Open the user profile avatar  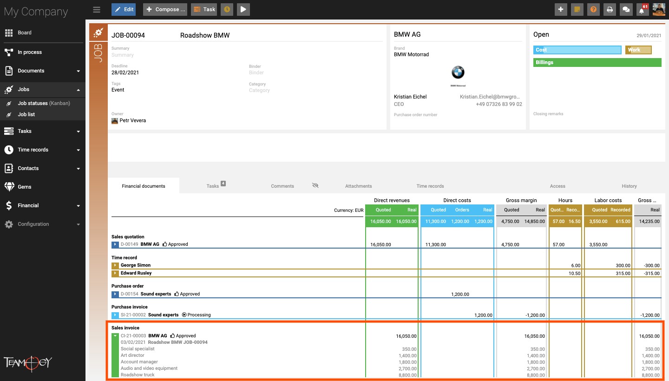(659, 9)
